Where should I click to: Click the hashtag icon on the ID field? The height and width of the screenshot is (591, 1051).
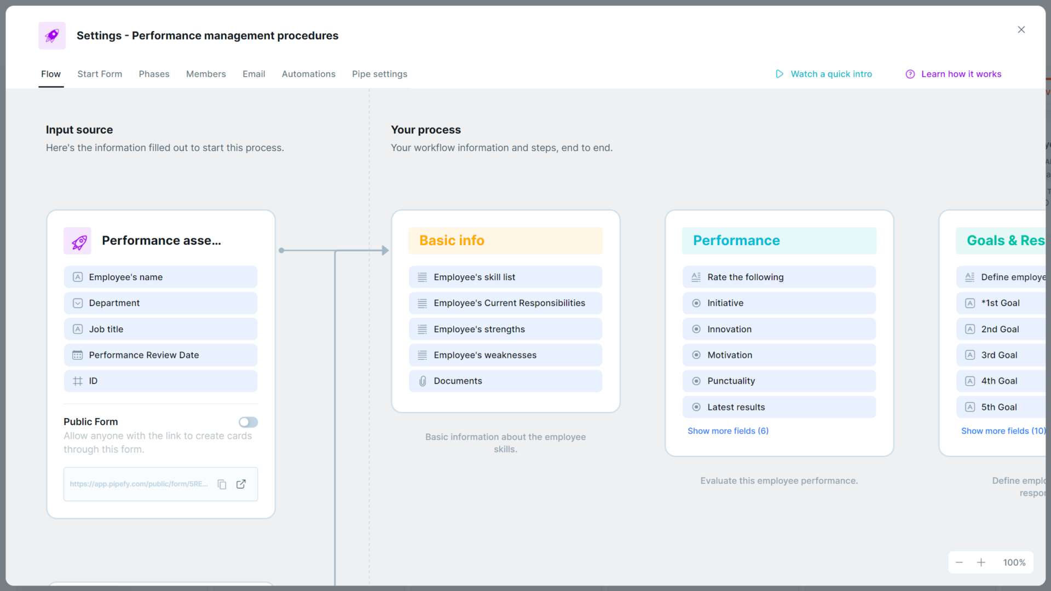coord(77,381)
